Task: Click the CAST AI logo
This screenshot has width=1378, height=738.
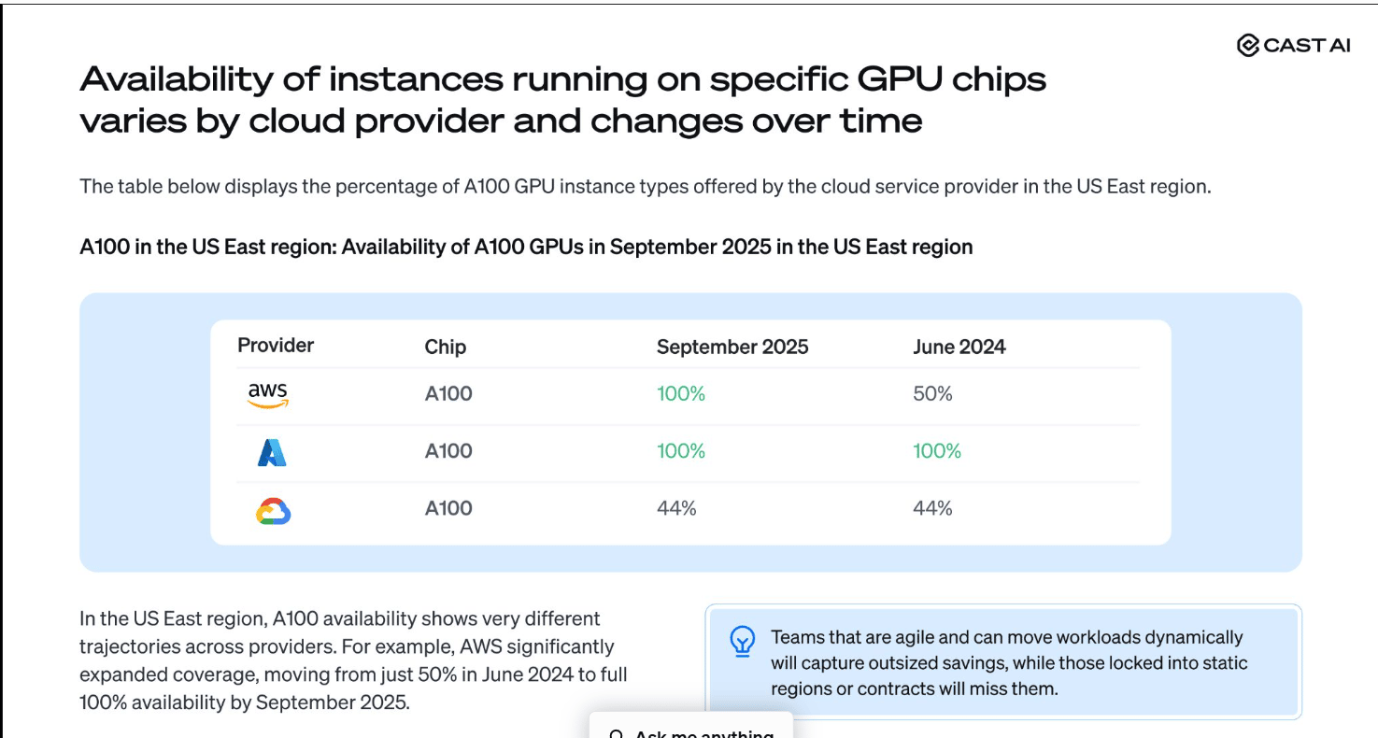Action: (1293, 45)
